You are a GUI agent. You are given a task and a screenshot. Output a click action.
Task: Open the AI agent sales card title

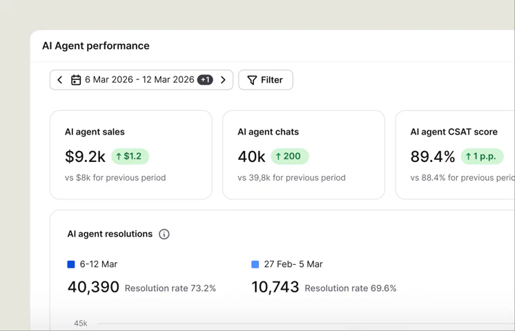95,132
